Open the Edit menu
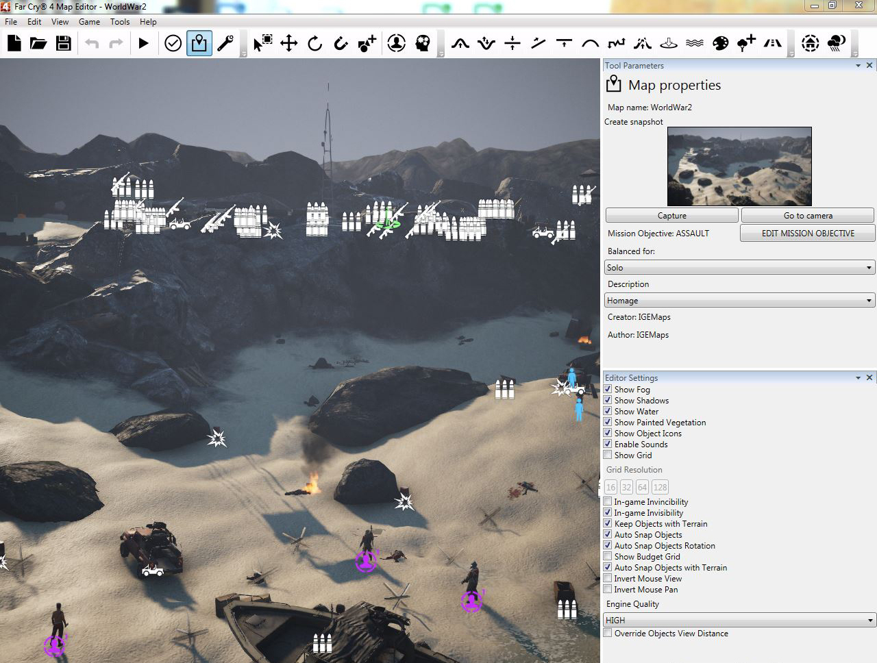877x663 pixels. pyautogui.click(x=34, y=22)
